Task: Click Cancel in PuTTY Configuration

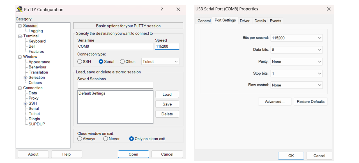Action: pyautogui.click(x=167, y=154)
